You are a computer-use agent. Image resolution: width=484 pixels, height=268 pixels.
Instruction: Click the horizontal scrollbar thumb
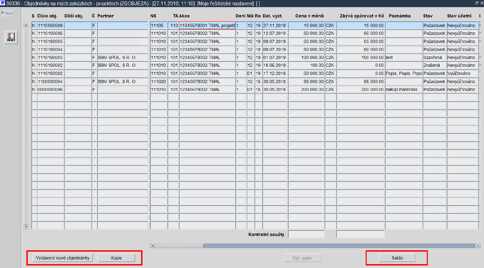click(179, 246)
